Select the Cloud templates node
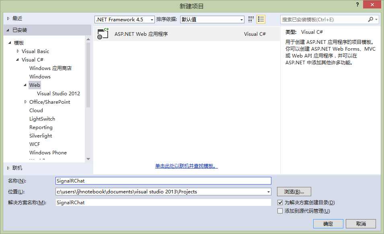The image size is (384, 234). coord(36,111)
